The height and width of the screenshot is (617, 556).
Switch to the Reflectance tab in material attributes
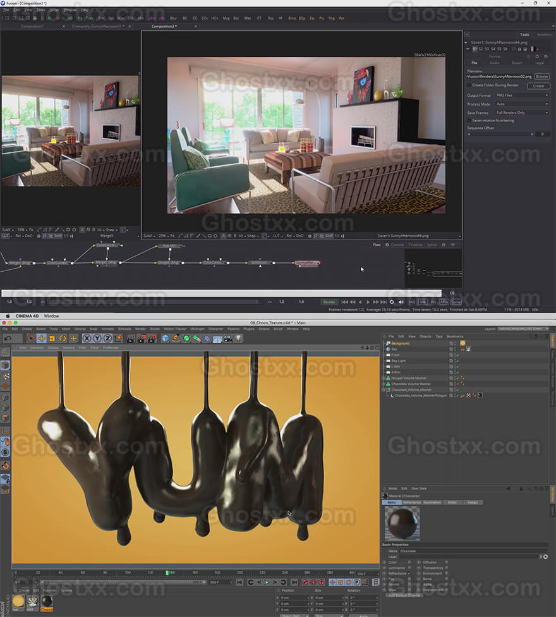click(412, 503)
